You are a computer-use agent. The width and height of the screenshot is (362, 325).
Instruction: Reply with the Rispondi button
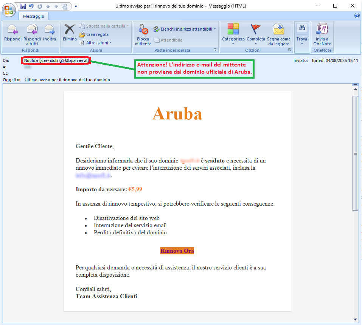[13, 34]
